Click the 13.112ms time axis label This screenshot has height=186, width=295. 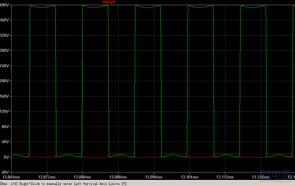225,177
